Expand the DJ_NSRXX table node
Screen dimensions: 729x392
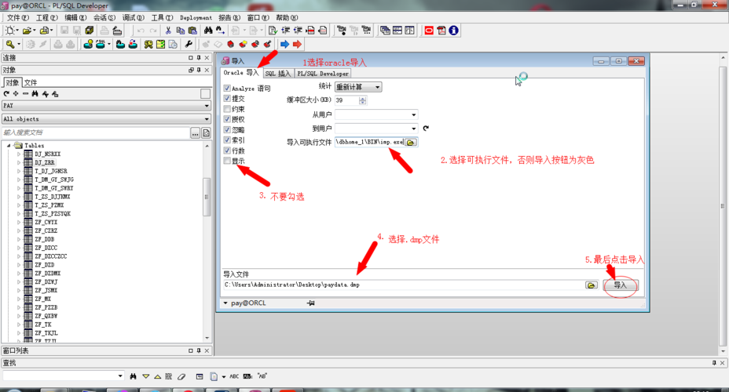point(19,154)
